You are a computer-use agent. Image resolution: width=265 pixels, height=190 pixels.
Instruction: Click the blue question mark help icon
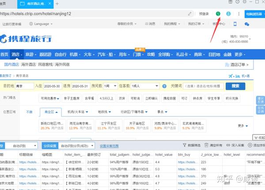[x=164, y=86]
